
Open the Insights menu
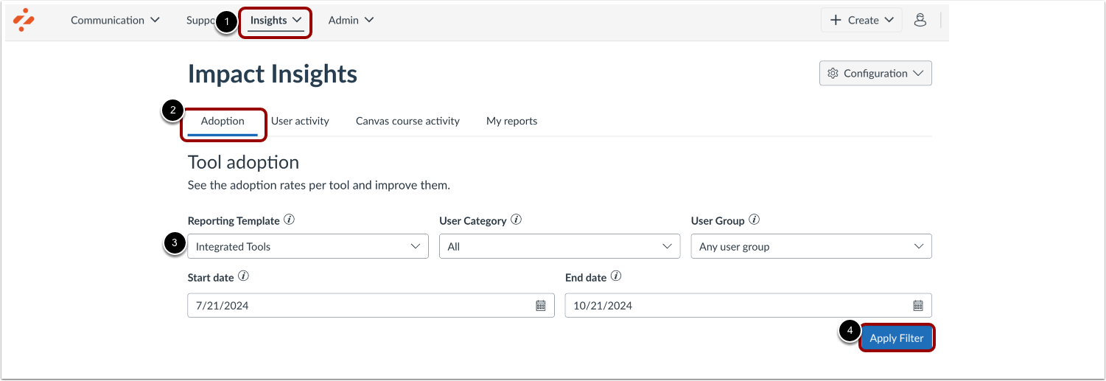(276, 21)
